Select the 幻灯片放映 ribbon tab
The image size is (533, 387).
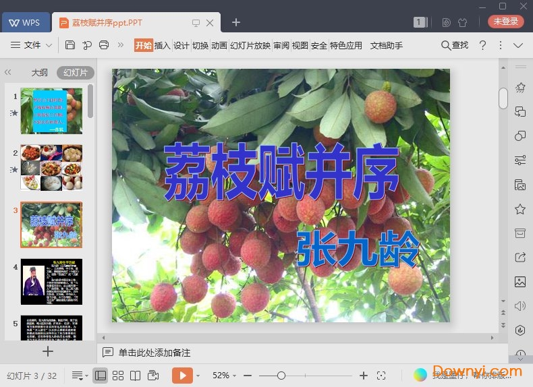pyautogui.click(x=250, y=45)
